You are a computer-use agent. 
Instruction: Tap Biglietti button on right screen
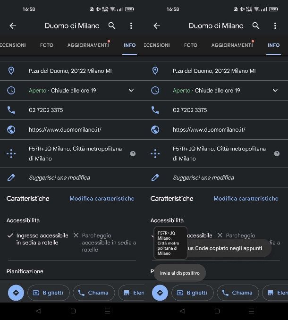pos(193,293)
